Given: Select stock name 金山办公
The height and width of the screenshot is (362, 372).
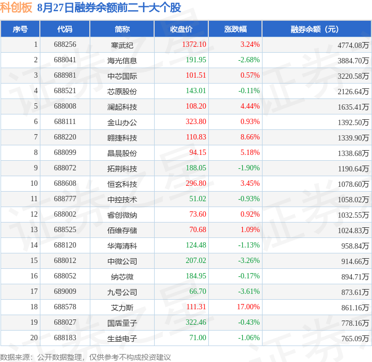Looking at the screenshot, I should click(x=122, y=122).
